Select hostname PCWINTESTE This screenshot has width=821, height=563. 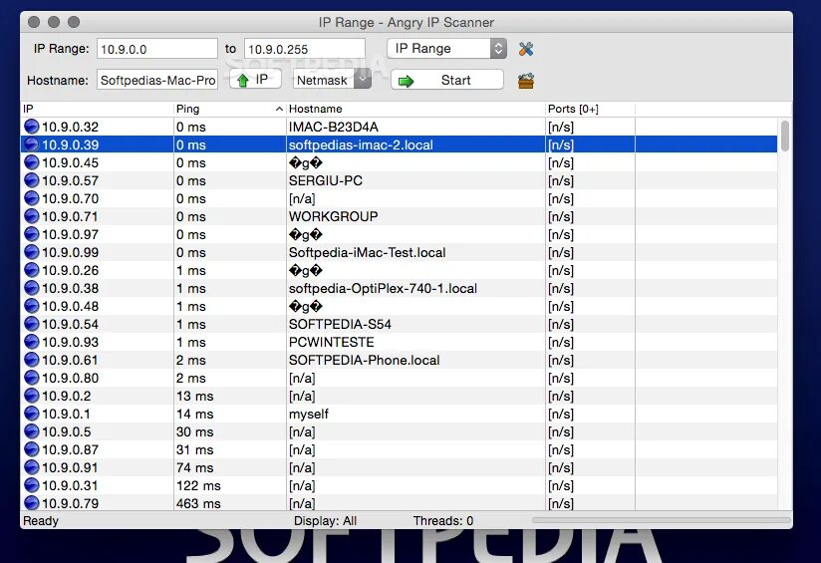click(x=332, y=342)
